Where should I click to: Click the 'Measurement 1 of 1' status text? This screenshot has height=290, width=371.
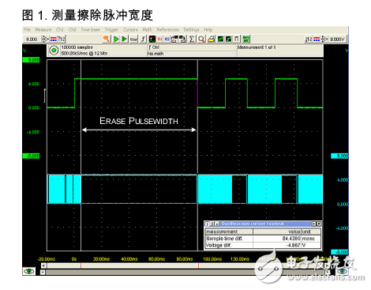pyautogui.click(x=257, y=47)
